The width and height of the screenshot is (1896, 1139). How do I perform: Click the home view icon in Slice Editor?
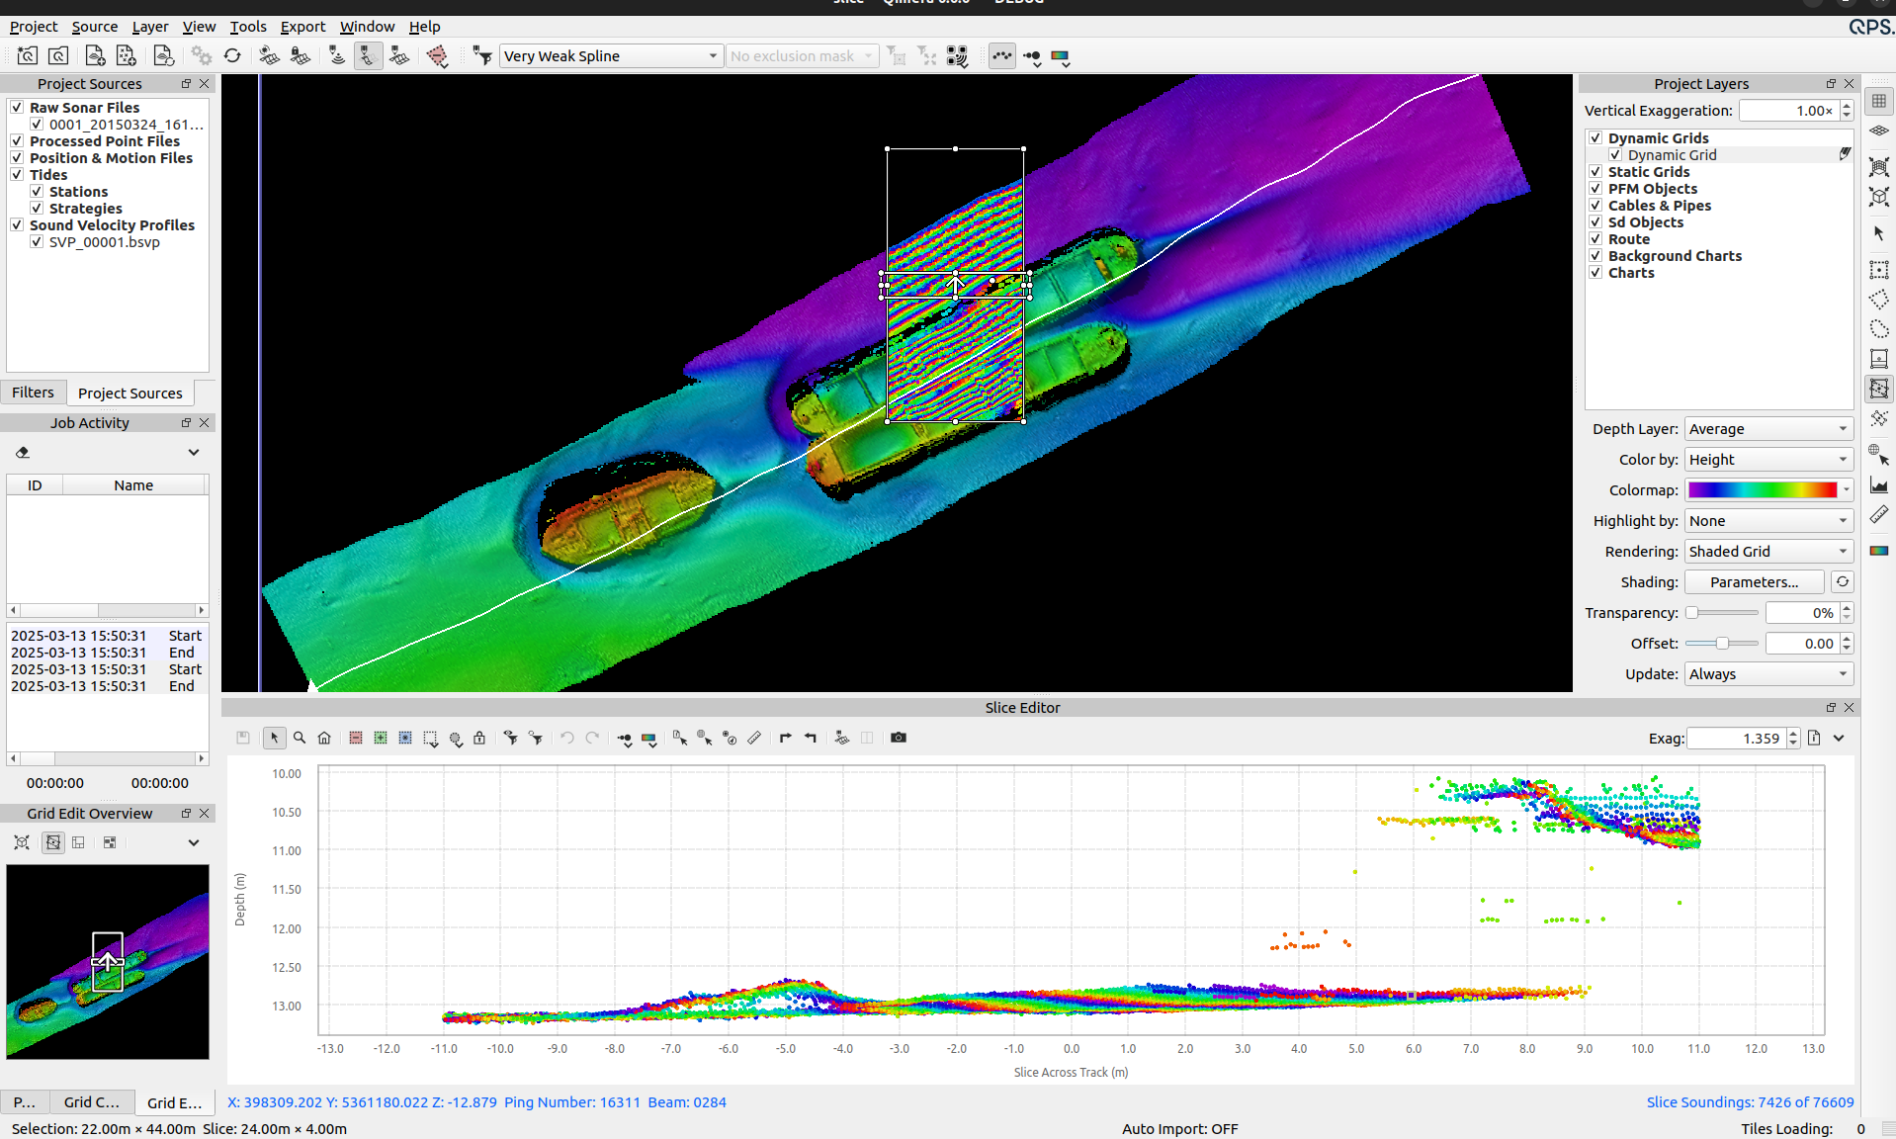click(x=324, y=738)
